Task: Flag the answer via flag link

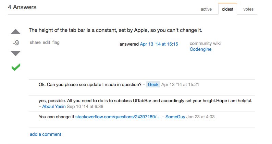Action: (x=56, y=43)
